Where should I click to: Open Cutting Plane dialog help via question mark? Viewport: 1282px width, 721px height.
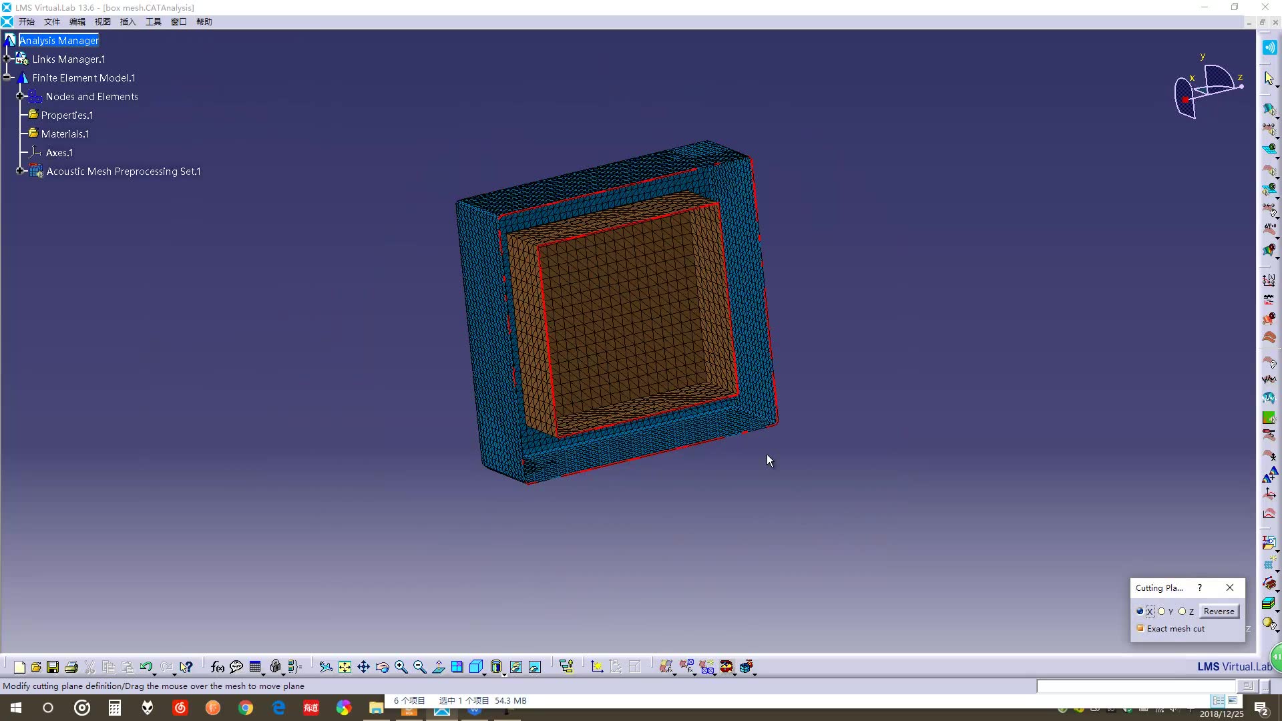coord(1200,588)
